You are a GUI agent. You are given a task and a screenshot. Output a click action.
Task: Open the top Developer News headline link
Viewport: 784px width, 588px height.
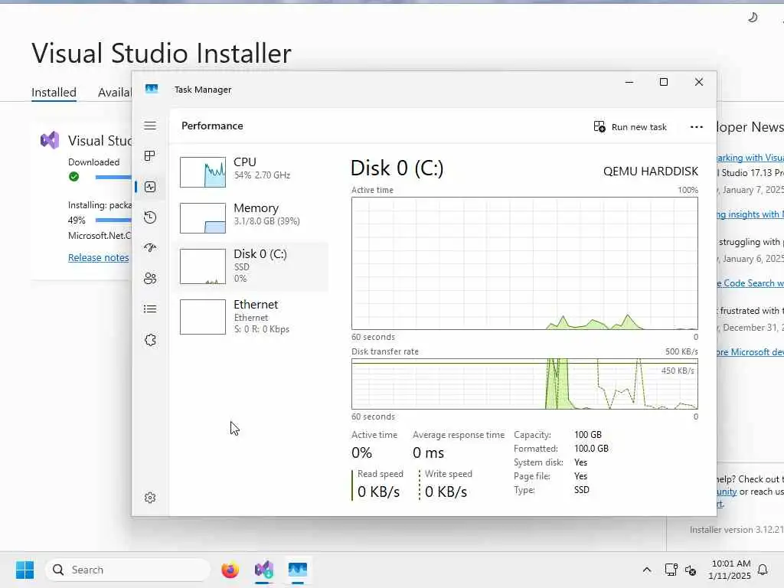point(750,158)
